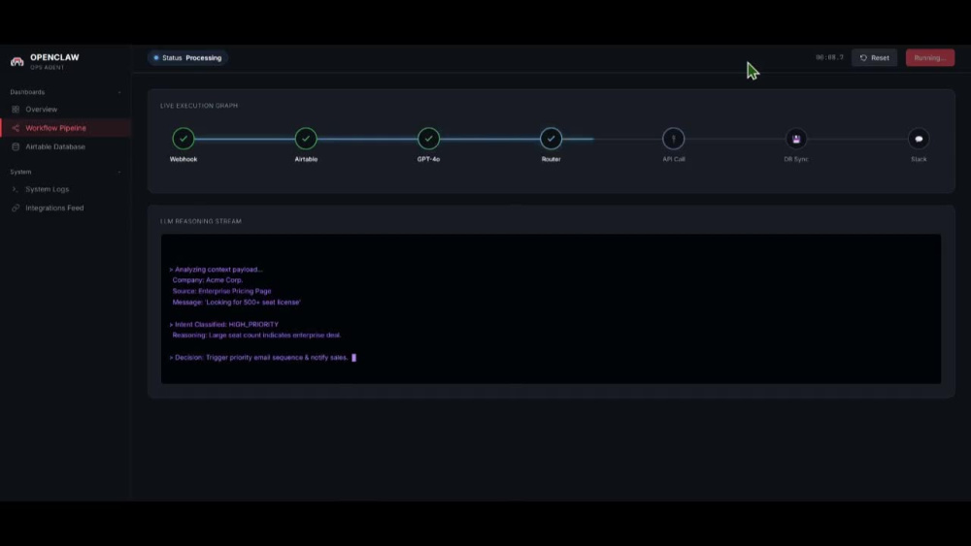Click the Integrations Feed link icon
The width and height of the screenshot is (971, 546).
coord(16,208)
